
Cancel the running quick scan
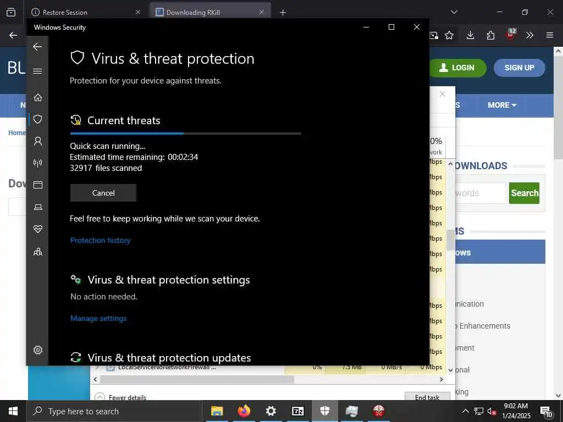103,193
